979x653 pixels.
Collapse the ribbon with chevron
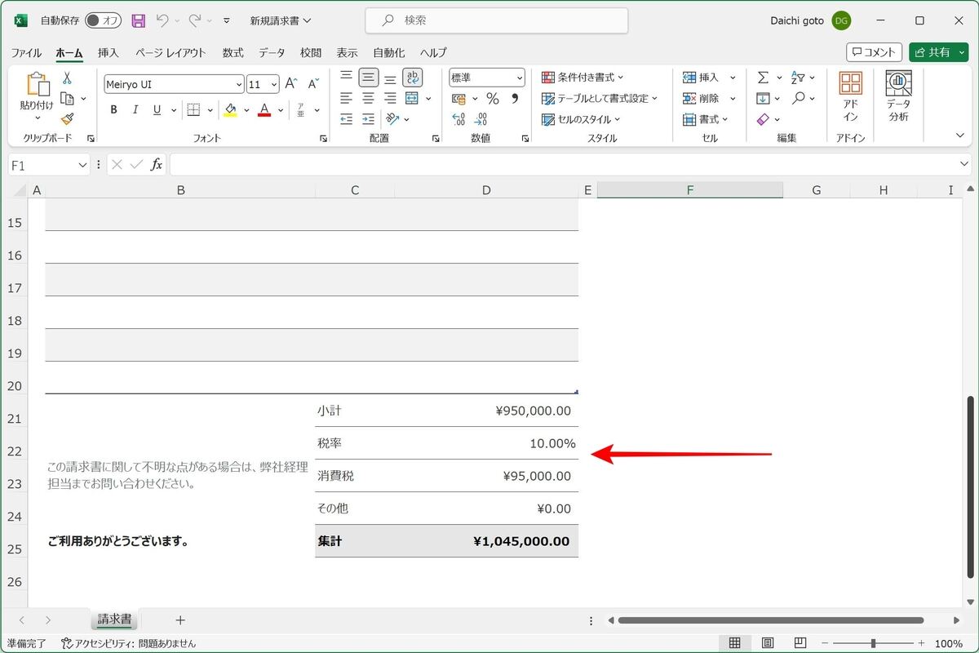(960, 135)
